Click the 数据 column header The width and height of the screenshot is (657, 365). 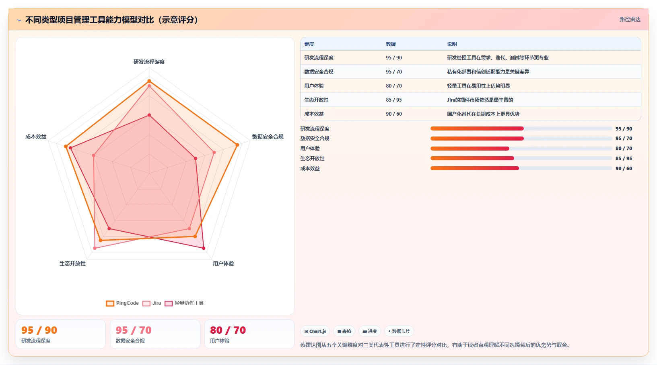pyautogui.click(x=391, y=44)
